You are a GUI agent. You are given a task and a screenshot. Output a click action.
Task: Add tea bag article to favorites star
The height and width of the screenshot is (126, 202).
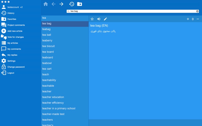click(x=92, y=19)
